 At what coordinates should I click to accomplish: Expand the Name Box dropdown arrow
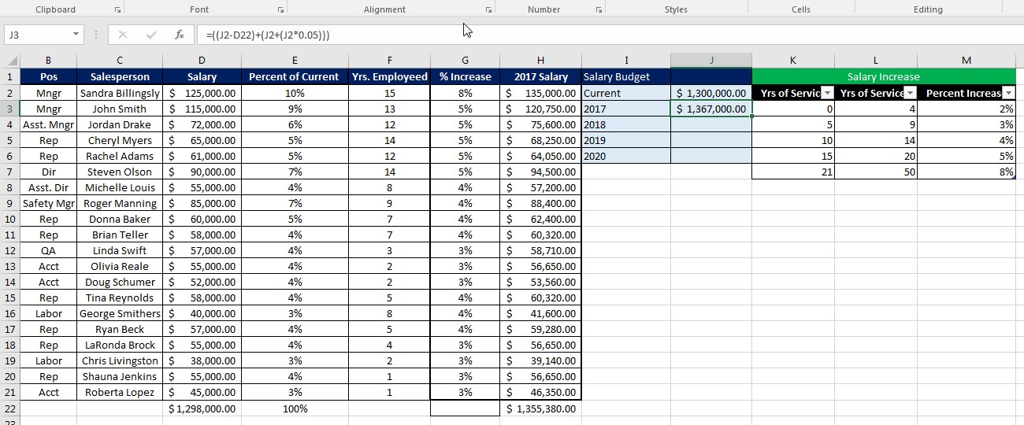(x=76, y=35)
